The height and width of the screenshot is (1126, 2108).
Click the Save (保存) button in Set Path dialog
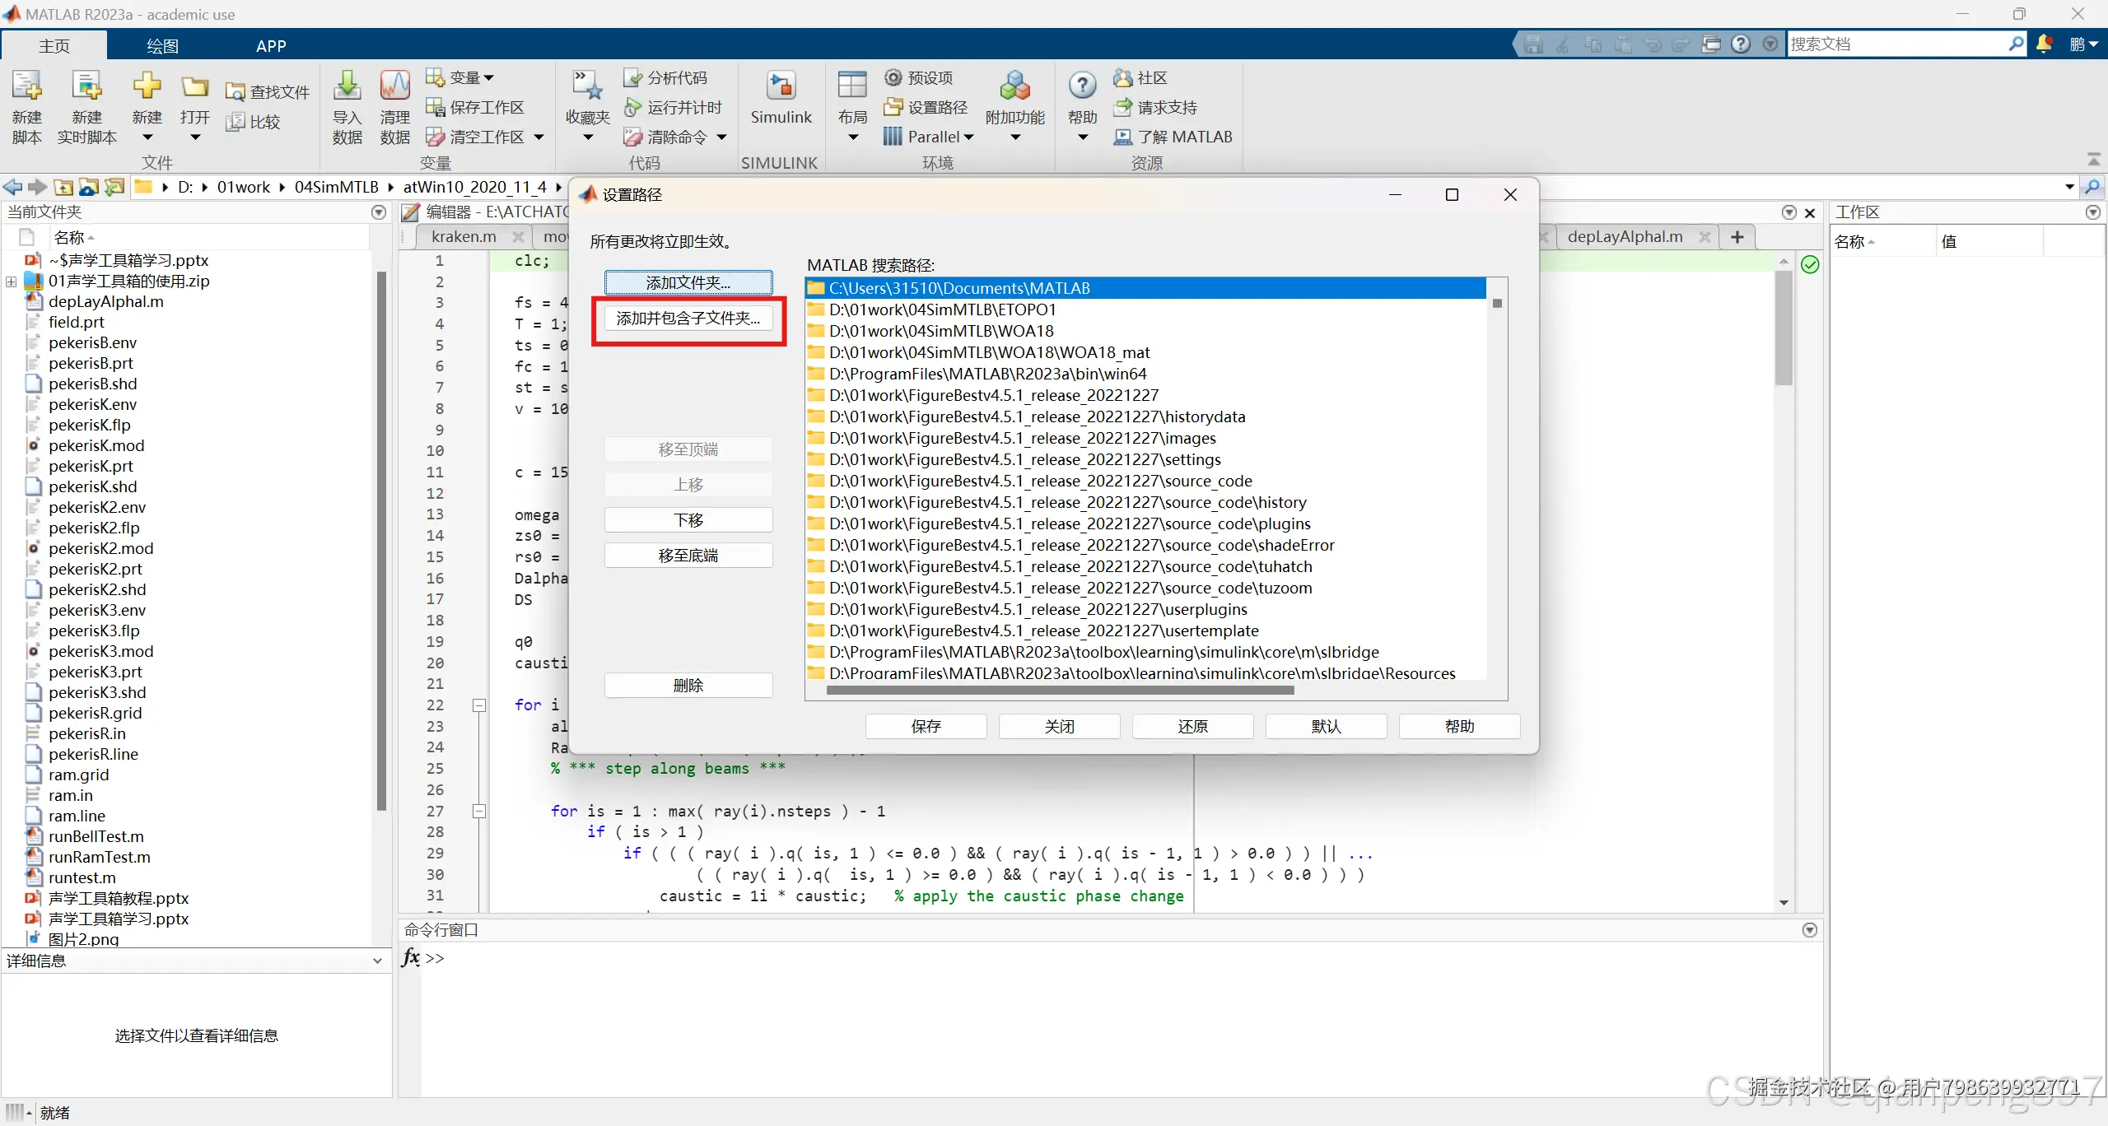(926, 726)
